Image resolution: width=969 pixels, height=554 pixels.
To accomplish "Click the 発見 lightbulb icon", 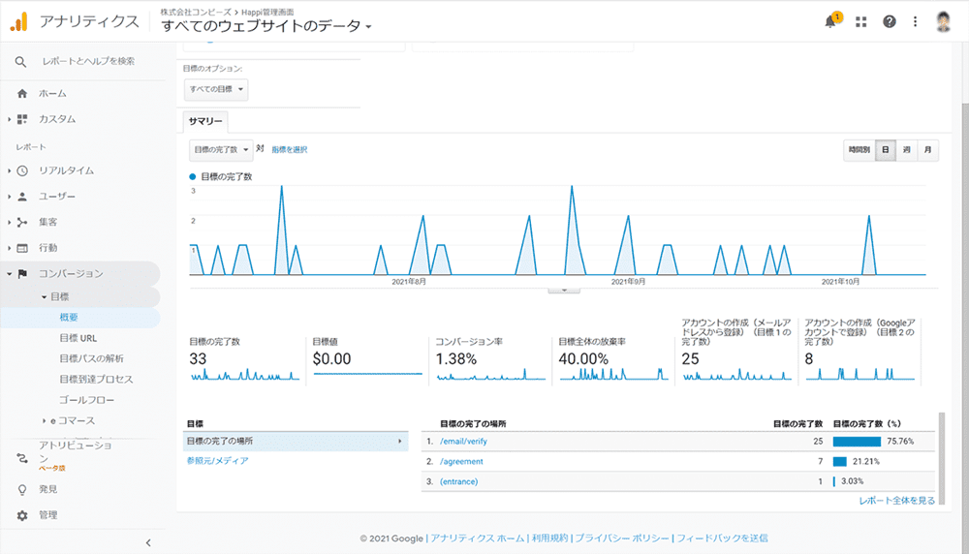I will pos(22,489).
